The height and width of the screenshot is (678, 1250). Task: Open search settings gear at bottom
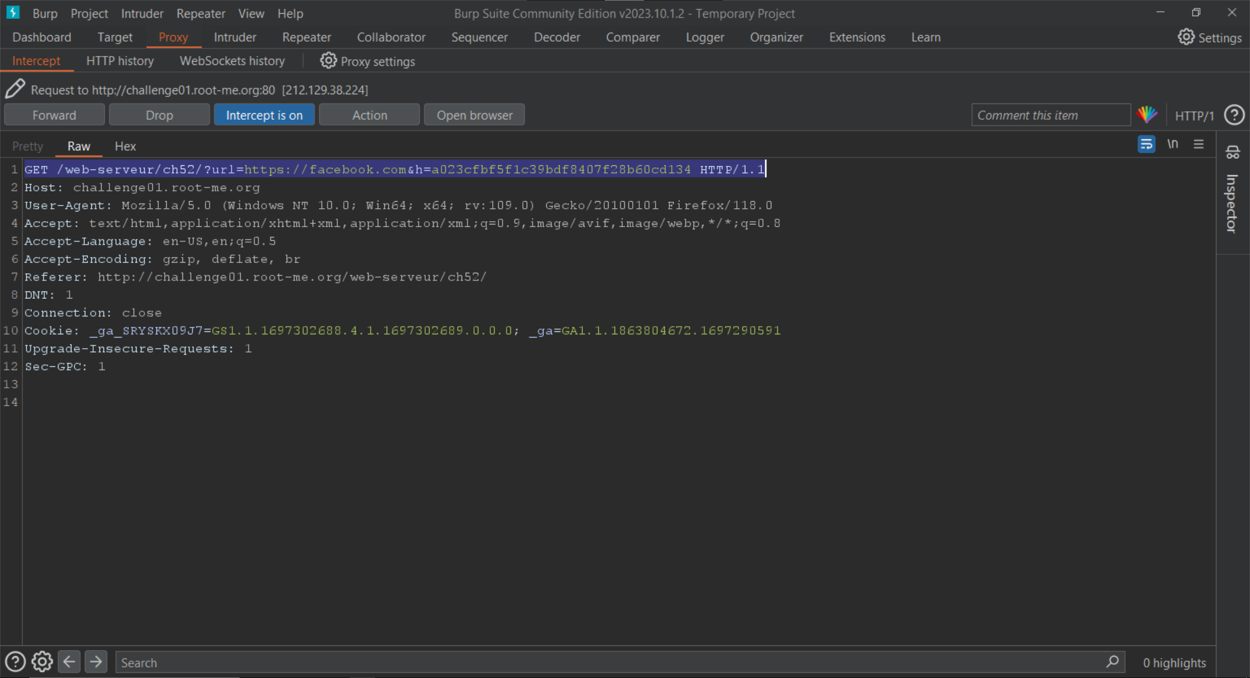(42, 662)
